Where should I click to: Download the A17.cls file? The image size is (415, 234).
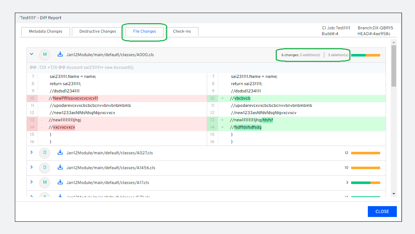(x=60, y=183)
